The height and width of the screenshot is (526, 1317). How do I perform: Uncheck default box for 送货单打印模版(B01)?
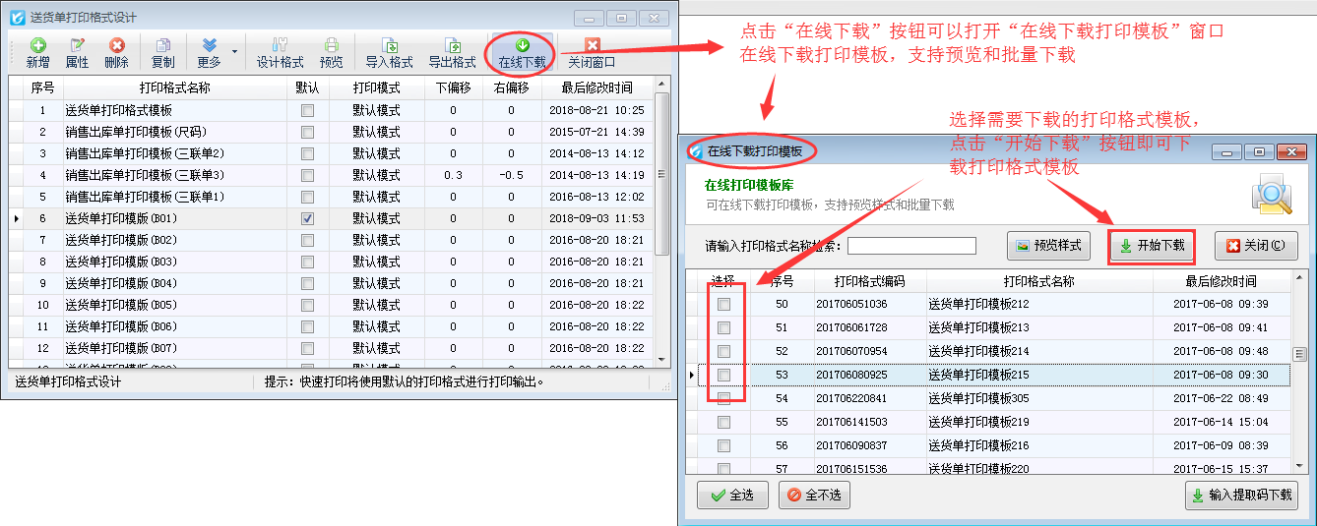pos(307,218)
